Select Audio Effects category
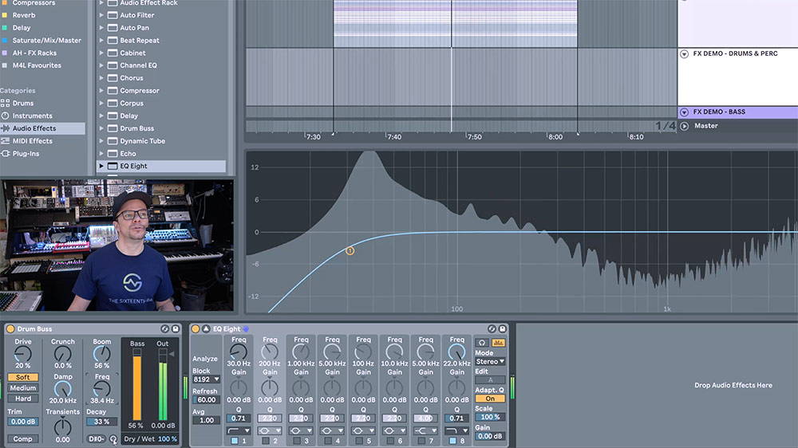 tap(42, 128)
